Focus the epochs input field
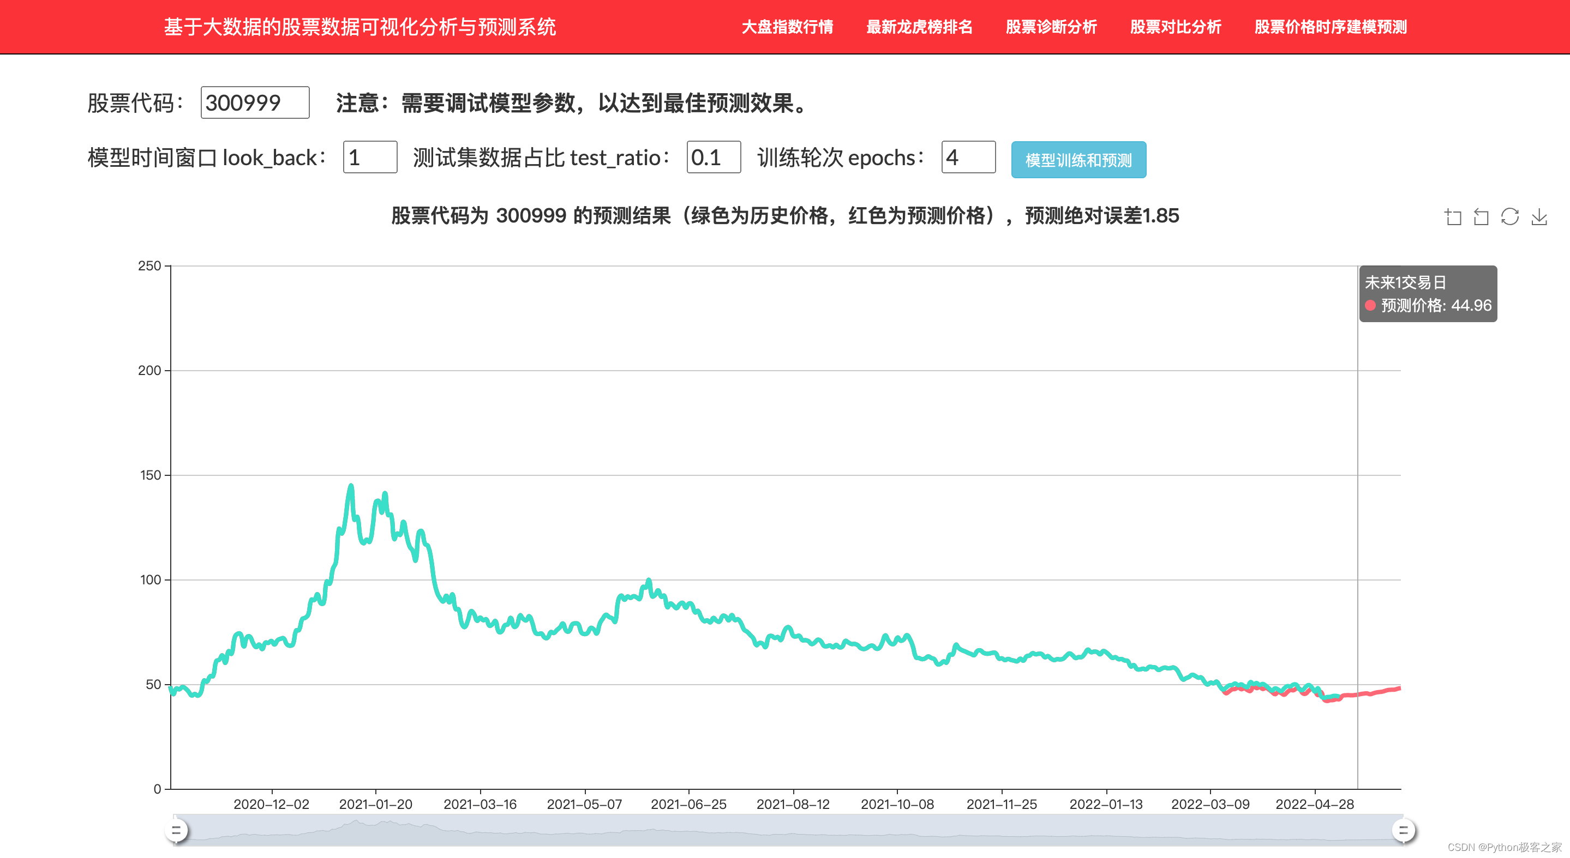Screen dimensions: 1570x858 (x=968, y=157)
